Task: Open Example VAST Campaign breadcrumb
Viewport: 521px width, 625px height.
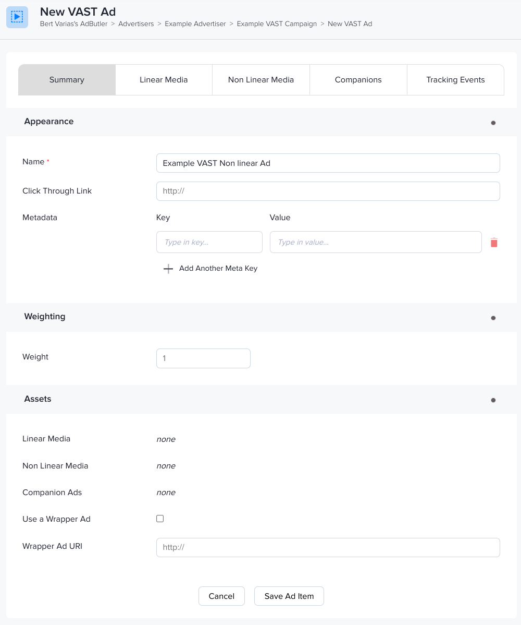Action: click(277, 24)
